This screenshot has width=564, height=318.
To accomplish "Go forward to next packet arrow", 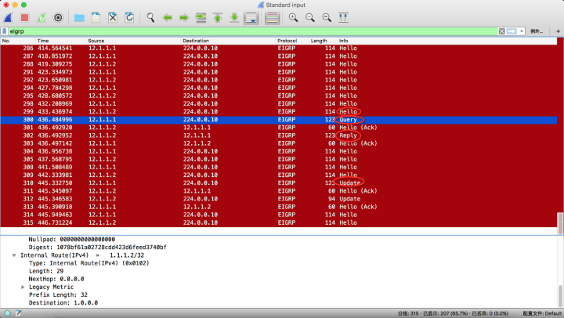I will pyautogui.click(x=184, y=18).
